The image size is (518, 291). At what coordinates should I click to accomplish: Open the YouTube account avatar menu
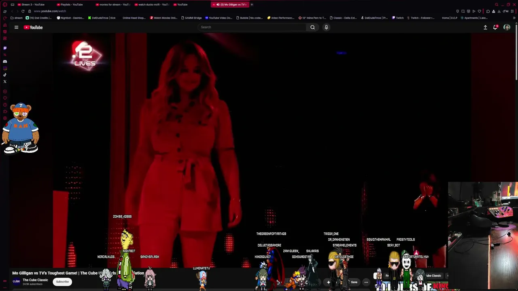click(x=507, y=27)
